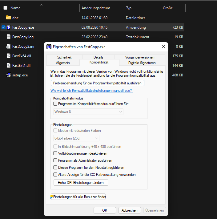Viewport: 217px width, 219px height.
Task: Confirm the dialog with OK
Action: [105, 210]
